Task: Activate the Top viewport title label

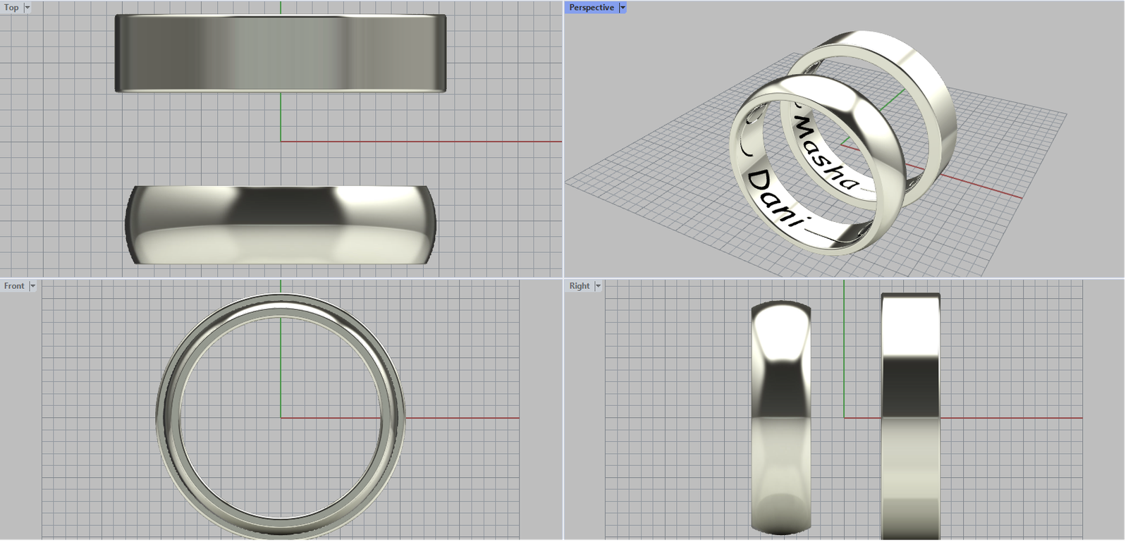Action: (x=11, y=8)
